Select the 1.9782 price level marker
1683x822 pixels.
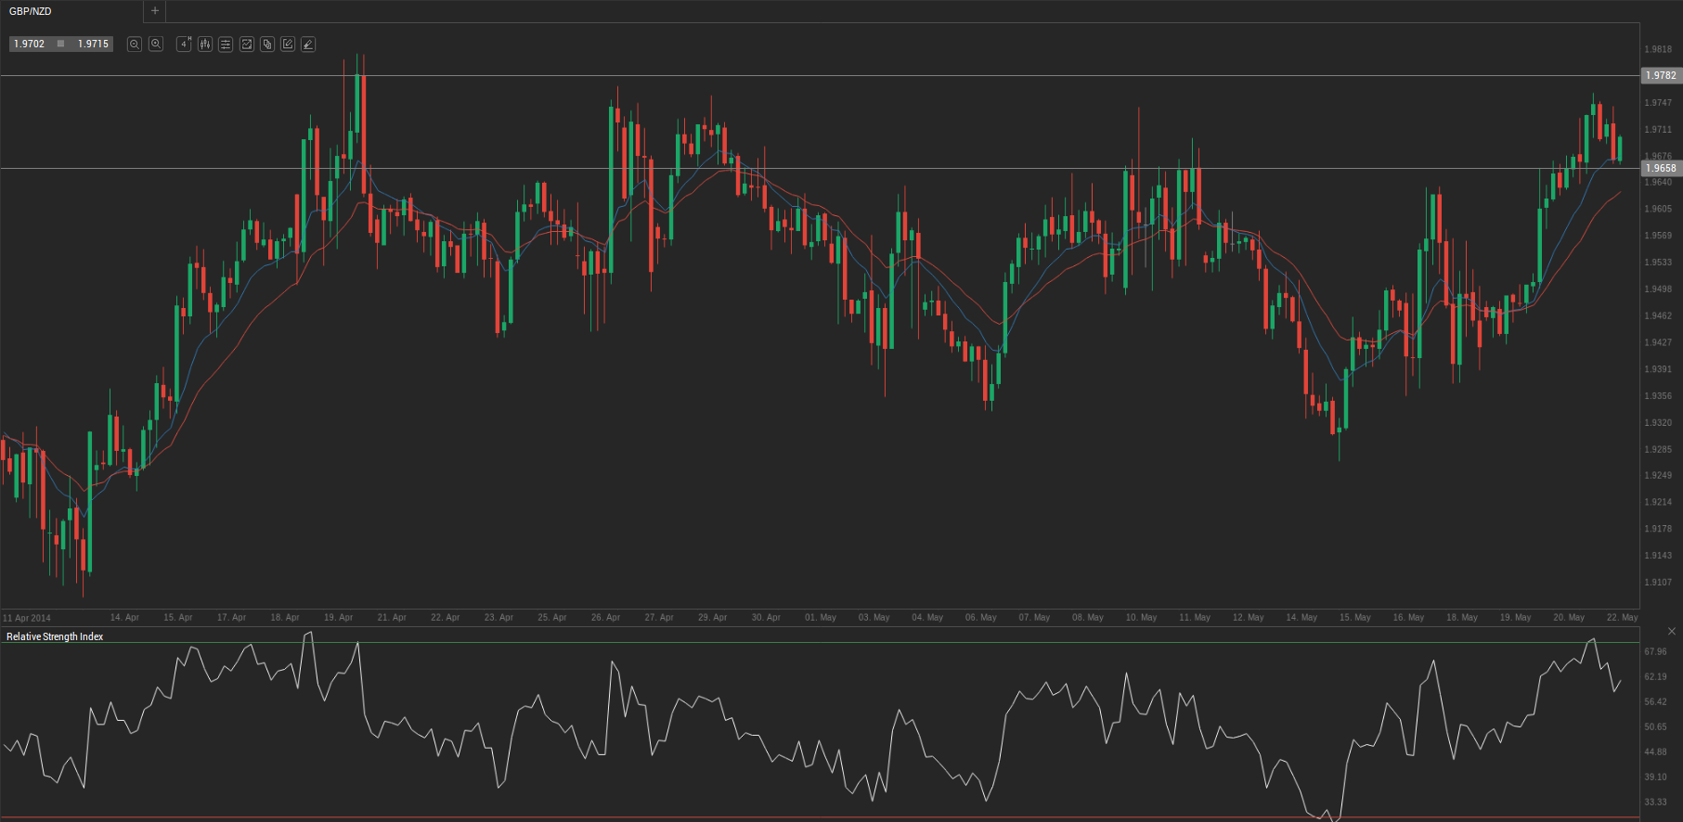(1661, 75)
